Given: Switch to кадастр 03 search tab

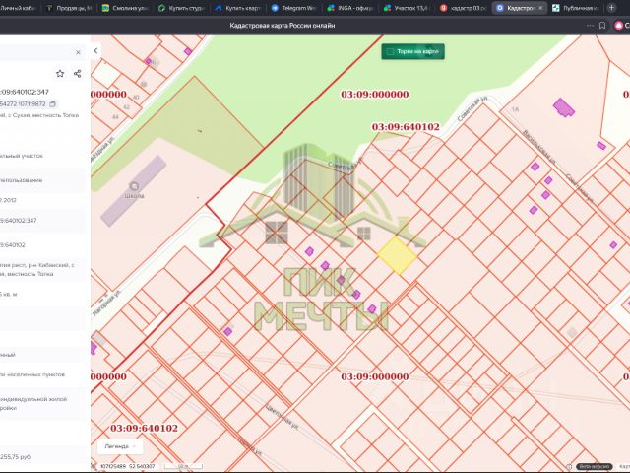Looking at the screenshot, I should pos(463,8).
